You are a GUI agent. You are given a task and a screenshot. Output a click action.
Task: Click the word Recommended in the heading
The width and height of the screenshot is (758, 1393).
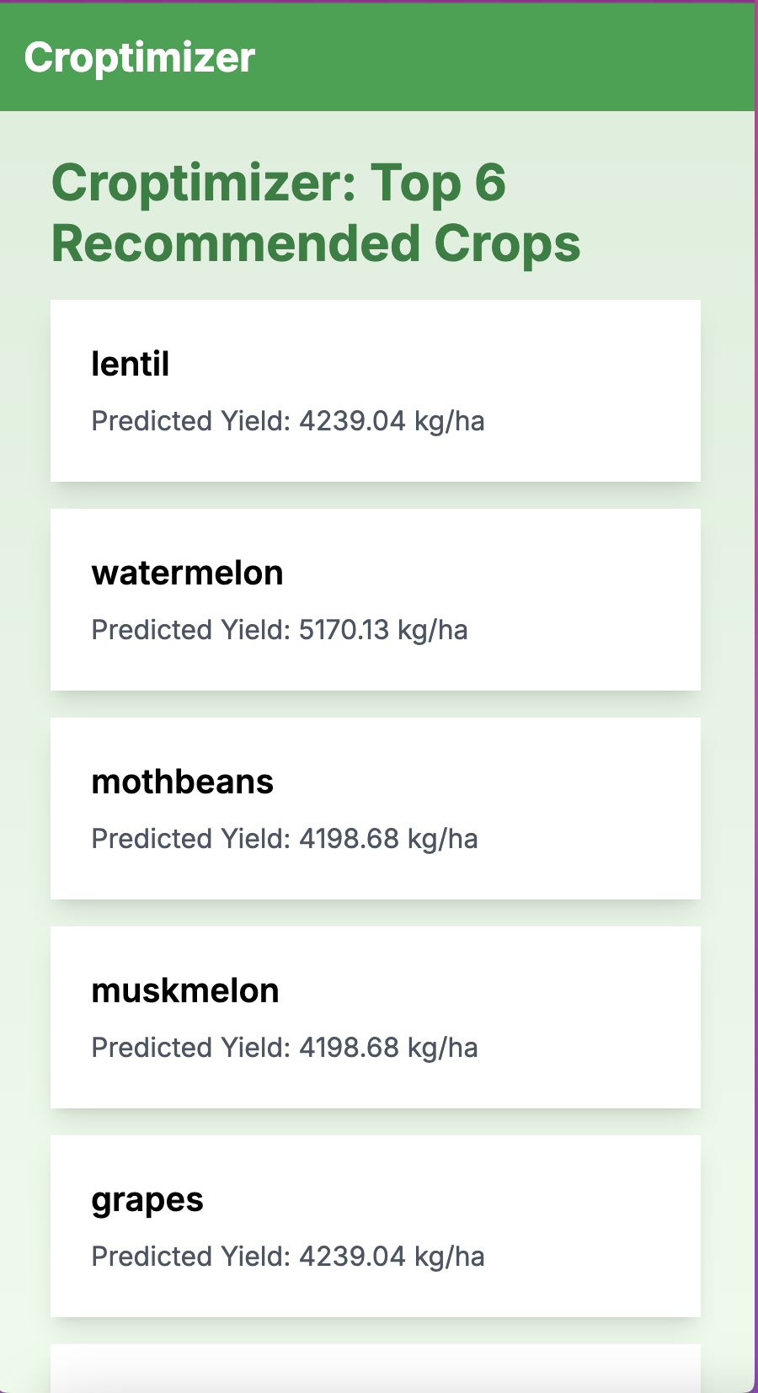(x=235, y=244)
